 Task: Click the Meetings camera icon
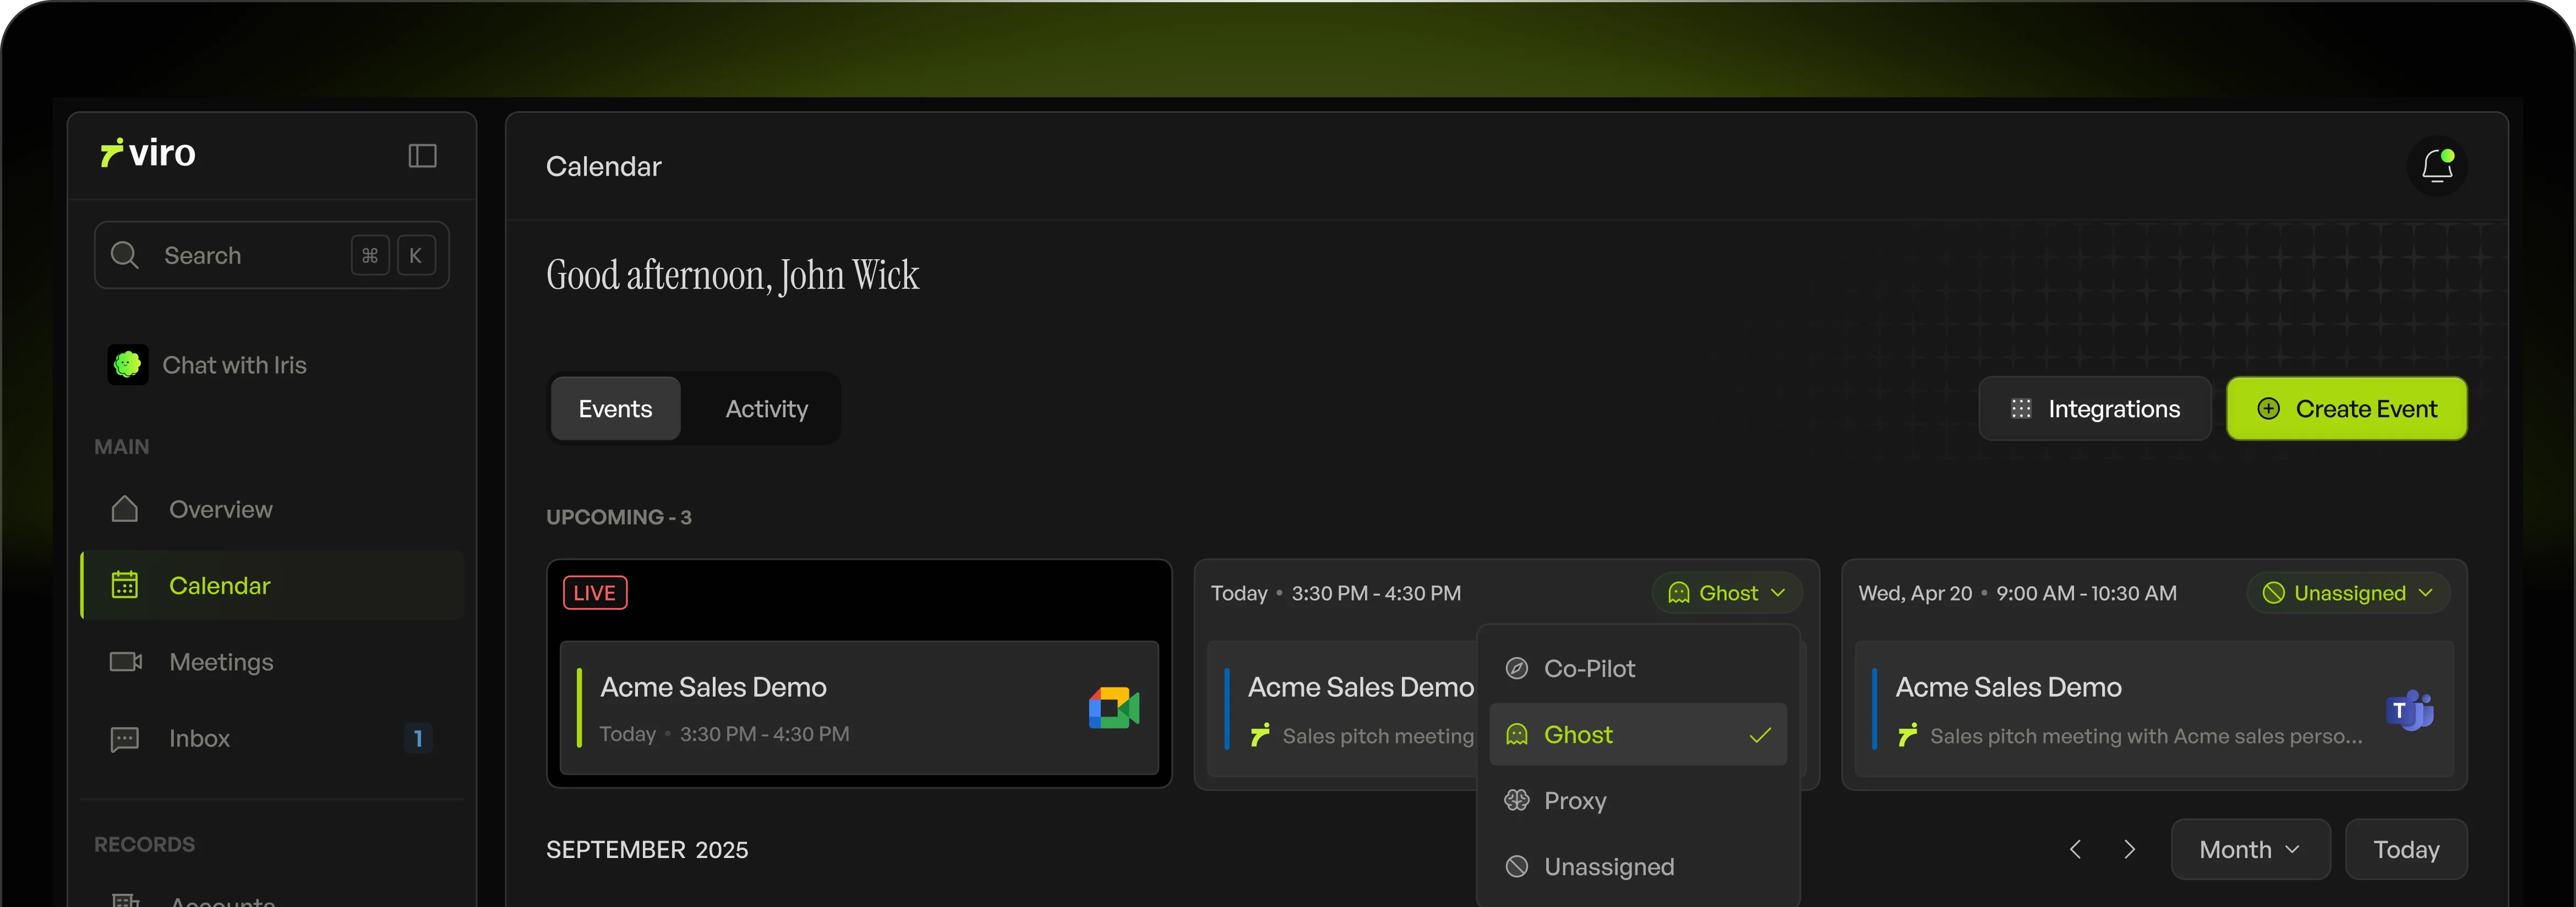pyautogui.click(x=125, y=662)
